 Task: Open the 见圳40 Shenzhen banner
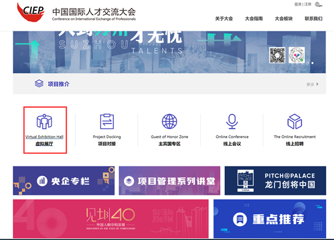coord(111,219)
